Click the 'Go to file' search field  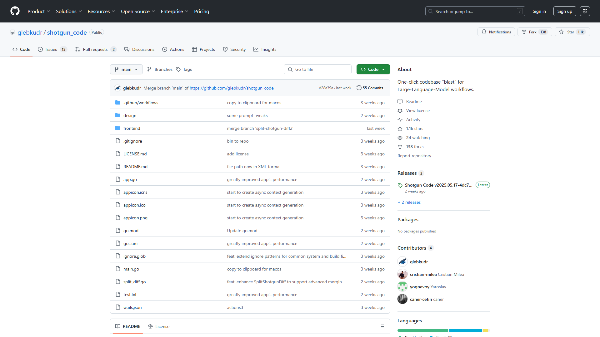pyautogui.click(x=317, y=69)
